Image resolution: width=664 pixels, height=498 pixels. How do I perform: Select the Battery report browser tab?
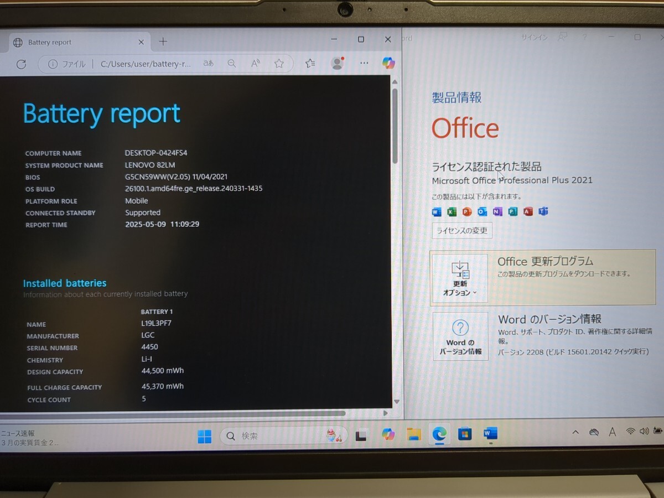79,42
